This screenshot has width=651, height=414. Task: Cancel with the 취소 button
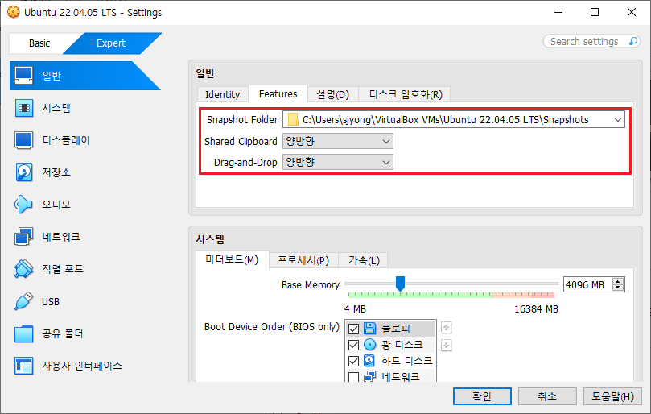pos(547,396)
